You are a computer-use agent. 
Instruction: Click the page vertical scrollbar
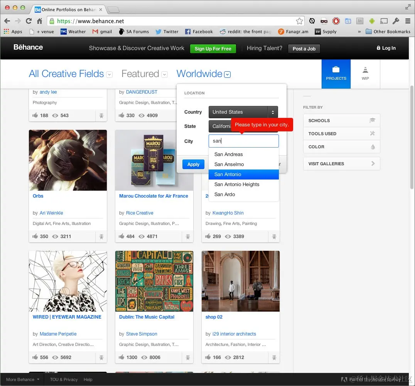tap(412, 138)
